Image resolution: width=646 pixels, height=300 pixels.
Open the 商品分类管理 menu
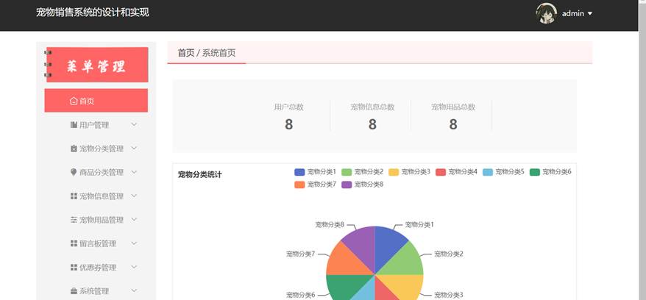point(96,173)
